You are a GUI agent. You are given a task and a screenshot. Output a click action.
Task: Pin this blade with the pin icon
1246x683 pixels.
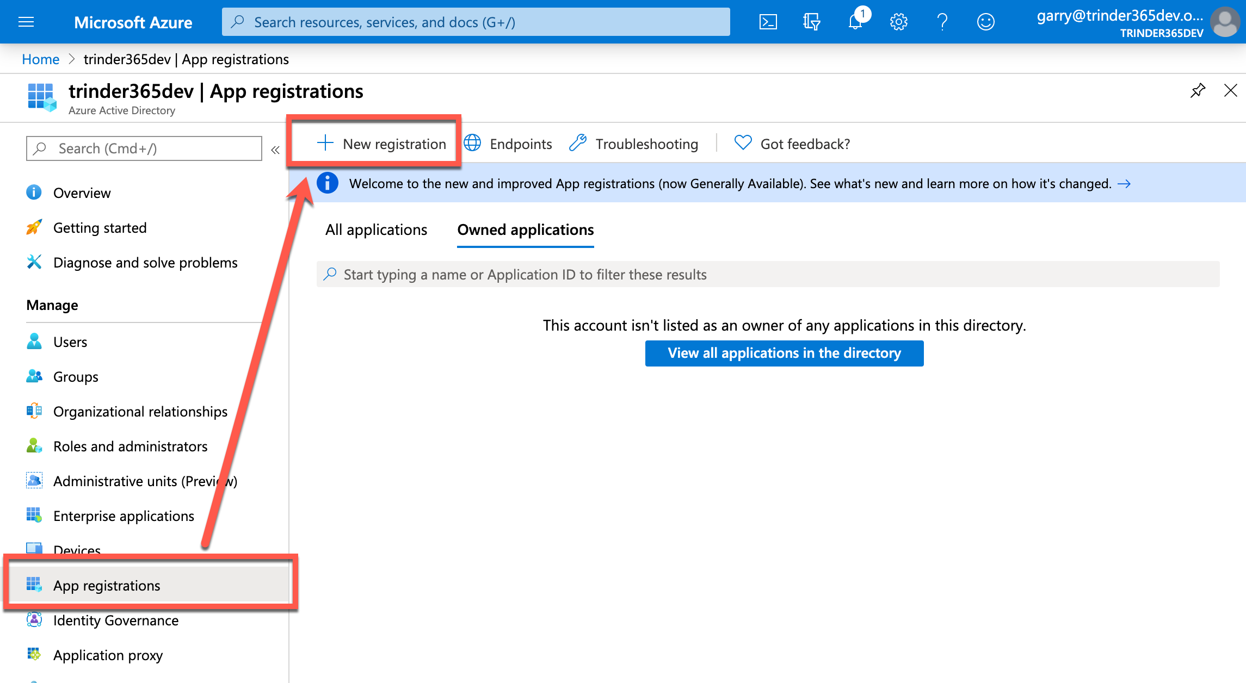(1198, 90)
